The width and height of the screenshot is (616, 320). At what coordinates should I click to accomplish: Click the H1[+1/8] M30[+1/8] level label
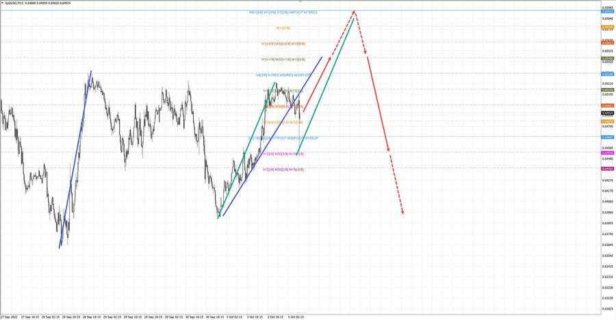[283, 59]
